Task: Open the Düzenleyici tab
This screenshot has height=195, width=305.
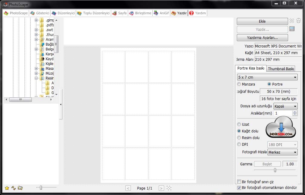Action: (x=63, y=13)
